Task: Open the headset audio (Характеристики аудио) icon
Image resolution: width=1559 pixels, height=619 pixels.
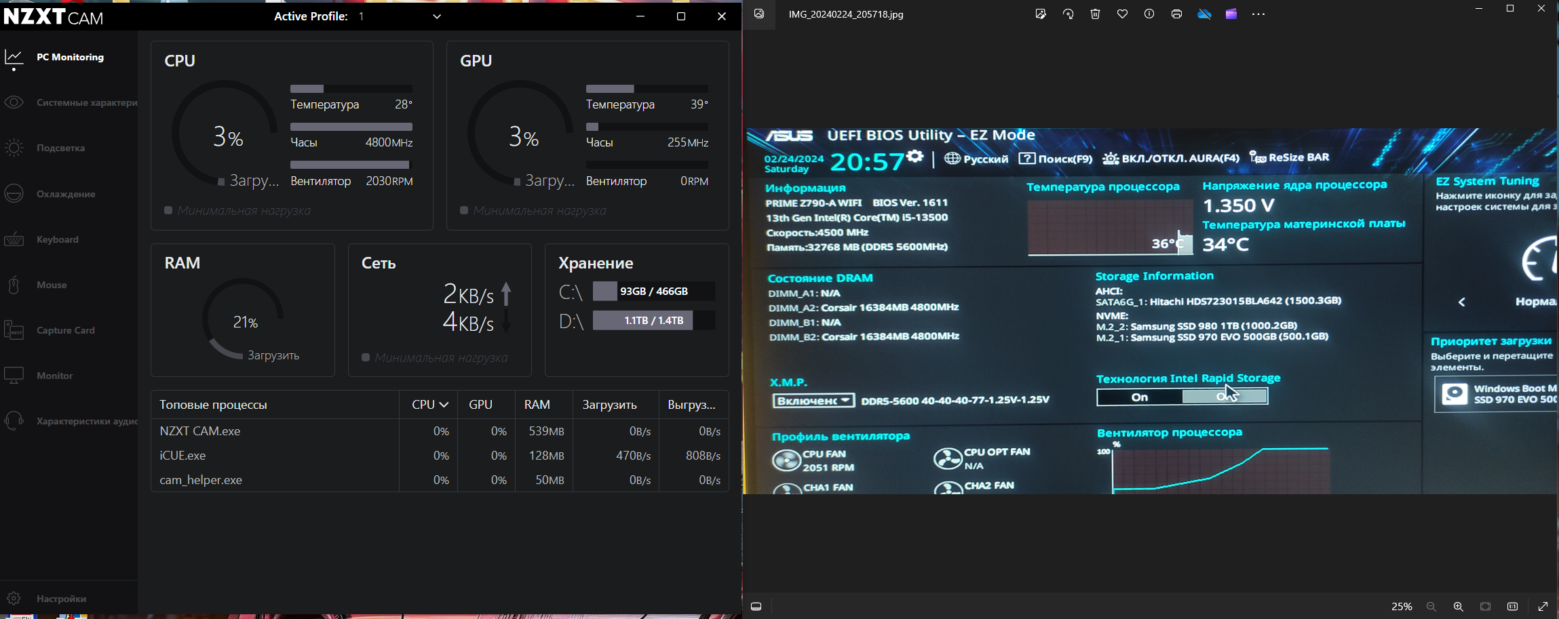Action: pyautogui.click(x=14, y=421)
